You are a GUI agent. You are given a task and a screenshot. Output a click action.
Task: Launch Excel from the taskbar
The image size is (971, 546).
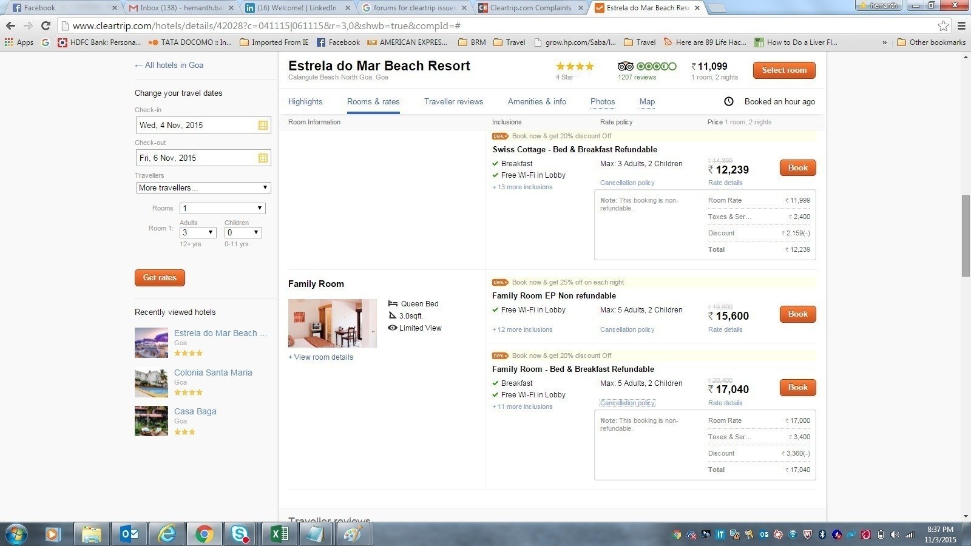tap(279, 534)
